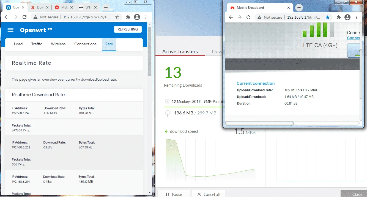367x197 pixels.
Task: Open extensions puzzle icon in Mobile Broadband window
Action: tap(338, 17)
